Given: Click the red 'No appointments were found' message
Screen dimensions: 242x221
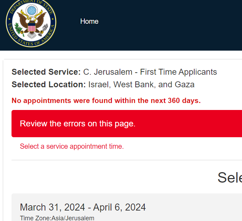Looking at the screenshot, I should [106, 101].
